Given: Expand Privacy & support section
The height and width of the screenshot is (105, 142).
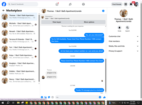Looking at the screenshot, I should [x=124, y=51].
